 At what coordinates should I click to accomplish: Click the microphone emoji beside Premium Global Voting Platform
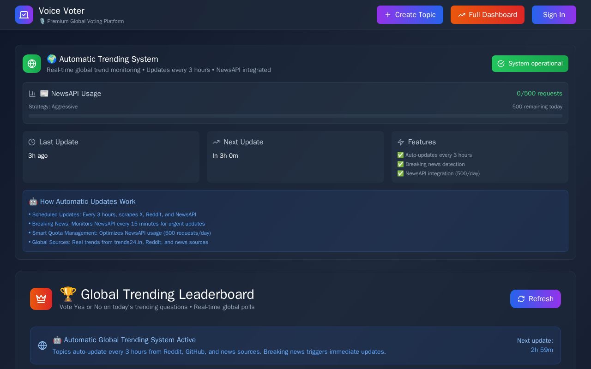click(42, 21)
